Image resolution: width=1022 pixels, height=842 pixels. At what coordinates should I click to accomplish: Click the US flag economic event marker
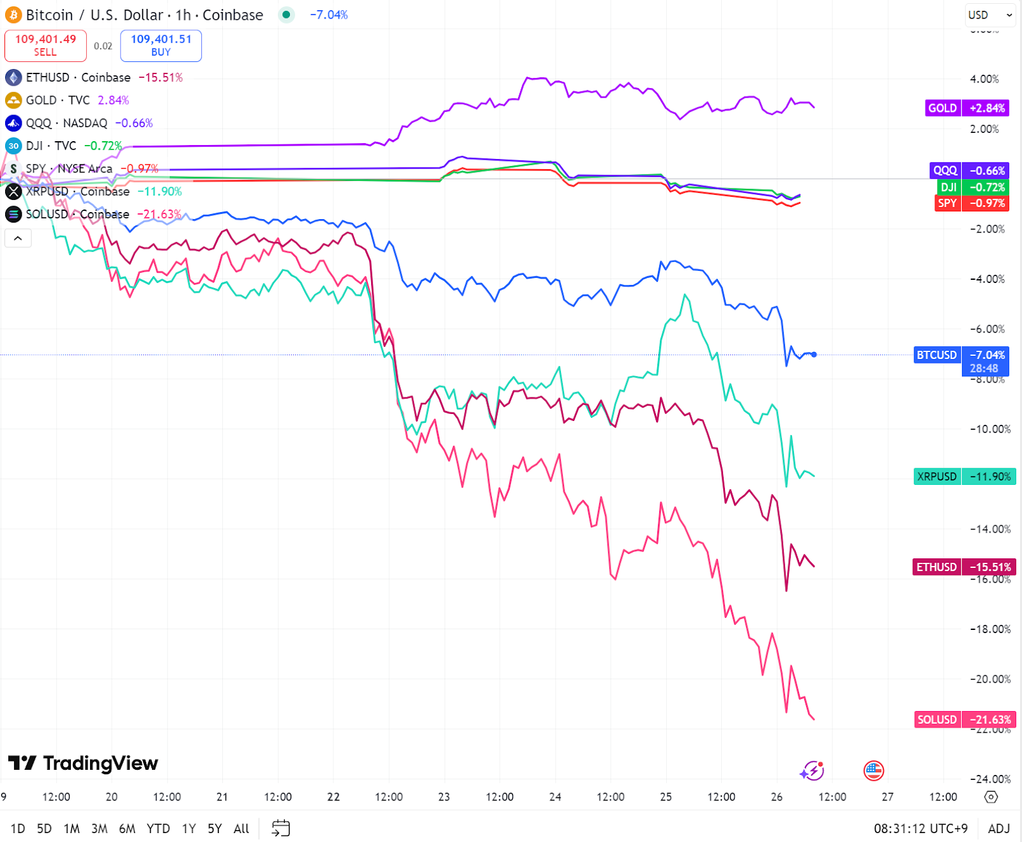pos(873,770)
